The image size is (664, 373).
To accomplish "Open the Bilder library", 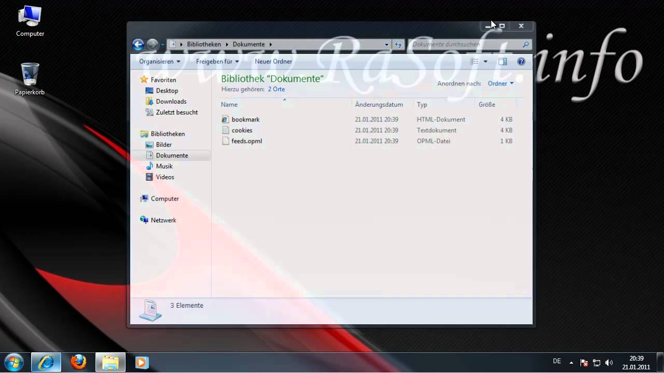I will tap(164, 145).
